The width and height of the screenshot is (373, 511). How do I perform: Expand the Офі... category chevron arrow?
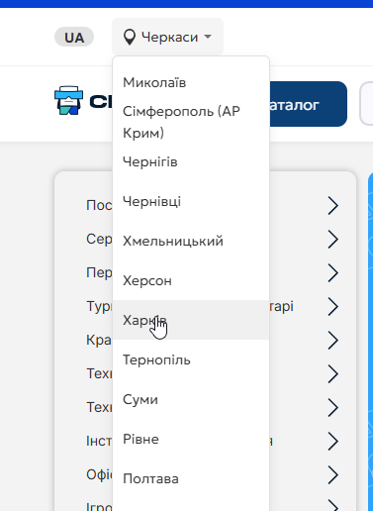click(333, 474)
